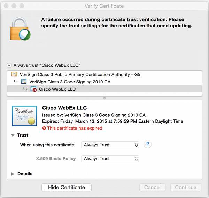Click the red error icon beside expired message
The image size is (209, 198).
tap(44, 128)
